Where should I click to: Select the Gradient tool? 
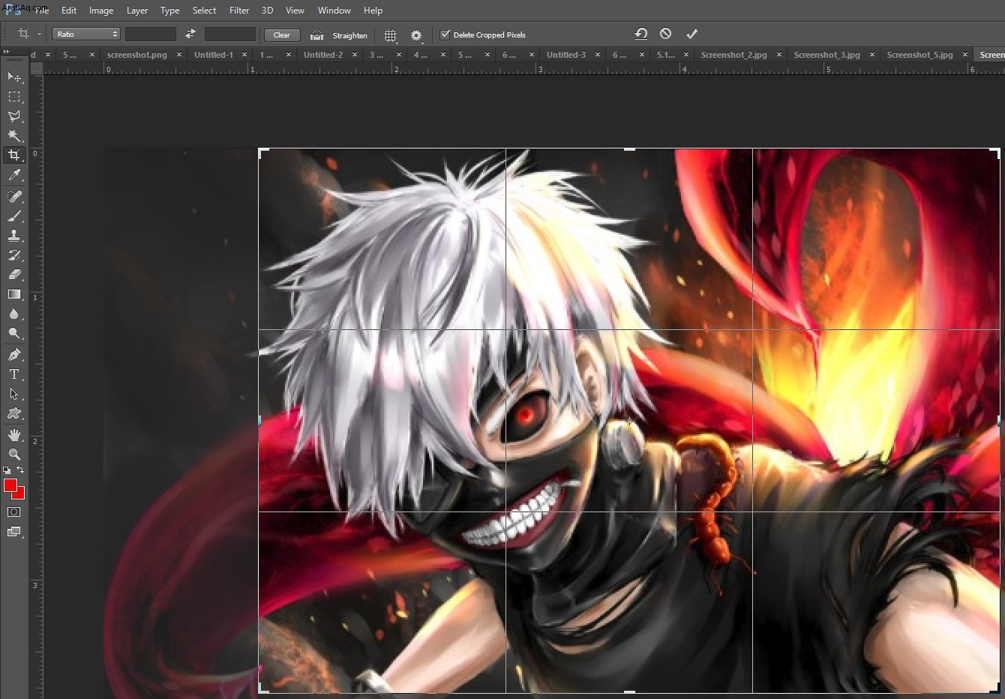tap(14, 294)
